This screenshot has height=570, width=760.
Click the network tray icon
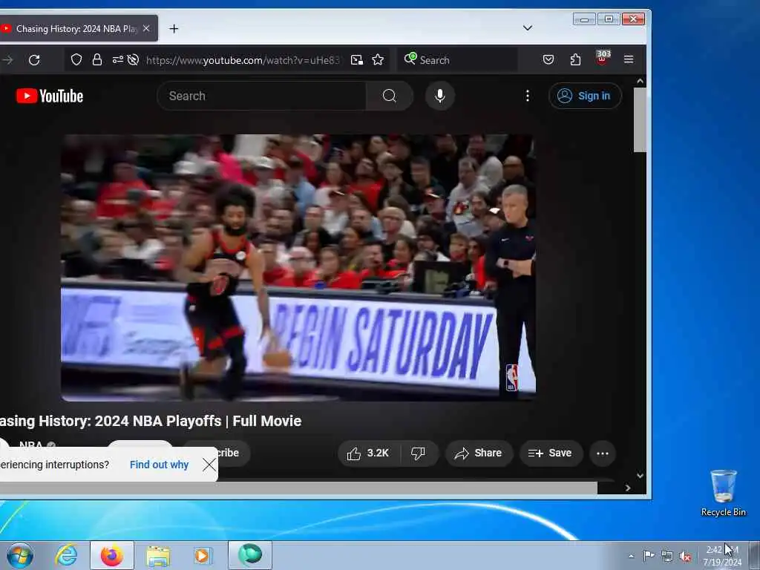(667, 557)
